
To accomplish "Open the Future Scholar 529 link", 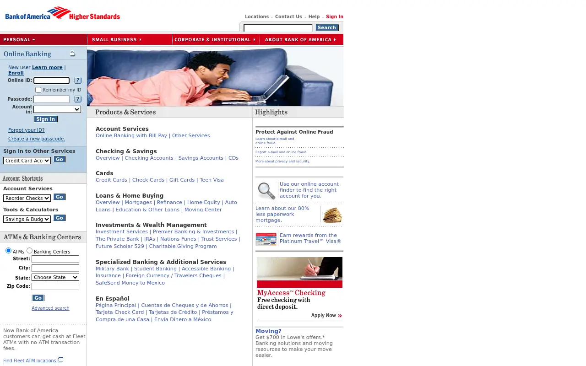I will click(x=120, y=247).
